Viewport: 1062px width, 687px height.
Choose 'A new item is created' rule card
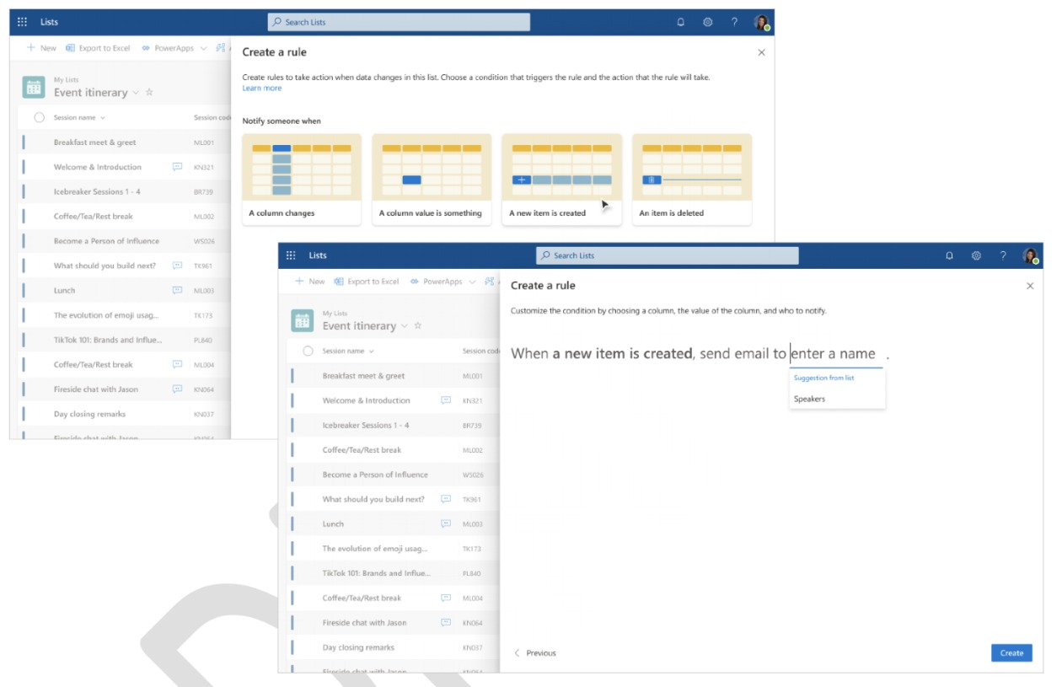(x=561, y=180)
